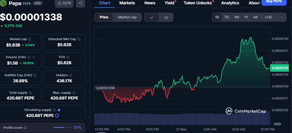
Task: Click the 57% profile score value
Action: coord(78,128)
